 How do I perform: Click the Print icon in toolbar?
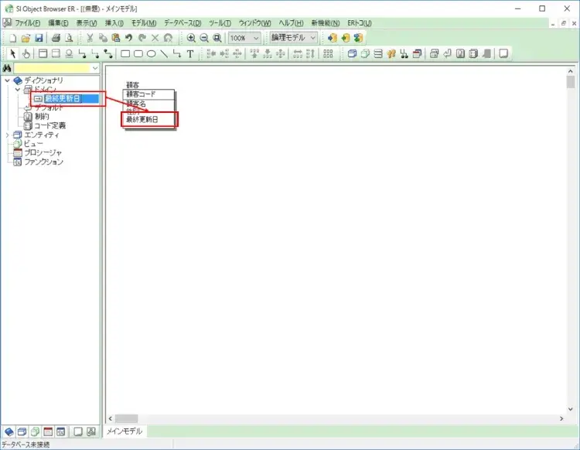click(x=56, y=38)
